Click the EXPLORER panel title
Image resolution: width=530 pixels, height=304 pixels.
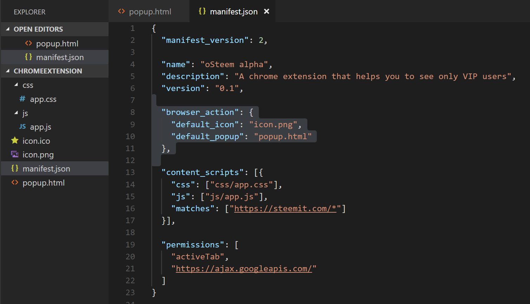[30, 12]
